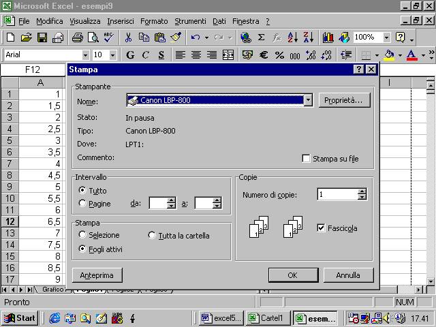Screen dimensions: 436x327
Task: Click the Italic C formatting icon
Action: click(x=145, y=55)
